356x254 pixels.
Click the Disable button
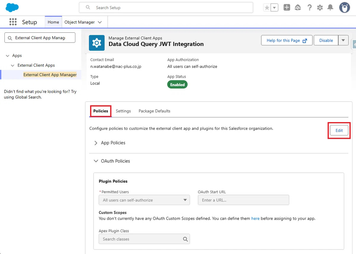pyautogui.click(x=326, y=40)
